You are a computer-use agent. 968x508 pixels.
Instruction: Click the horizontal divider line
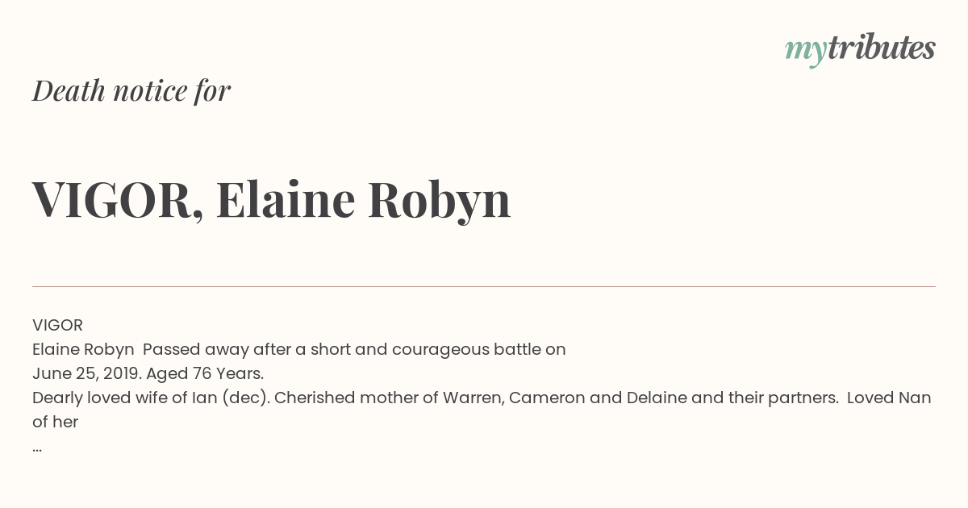click(x=484, y=286)
